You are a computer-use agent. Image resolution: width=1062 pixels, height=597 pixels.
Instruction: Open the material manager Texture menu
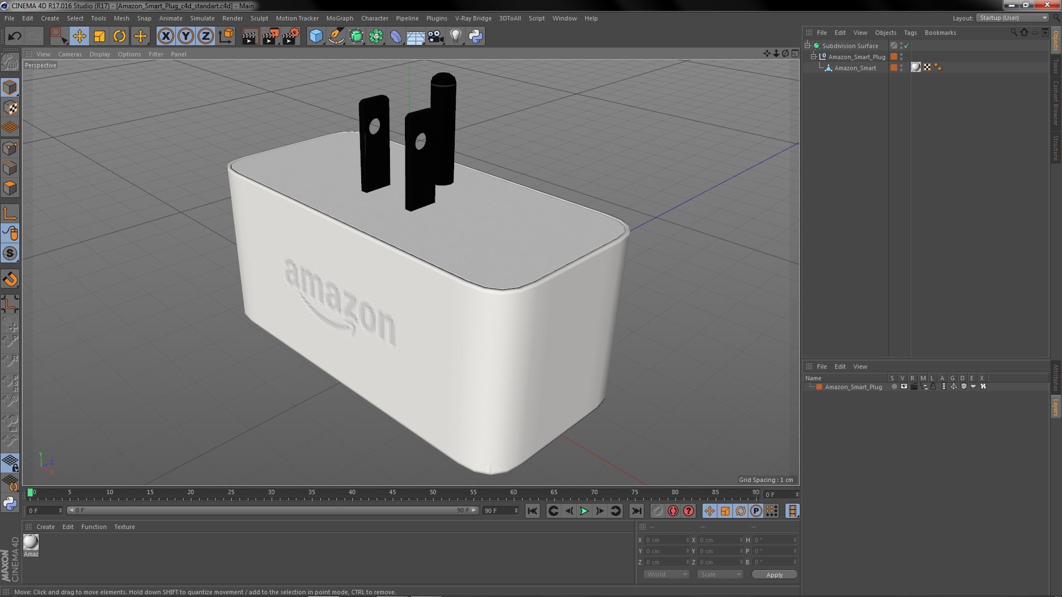124,527
